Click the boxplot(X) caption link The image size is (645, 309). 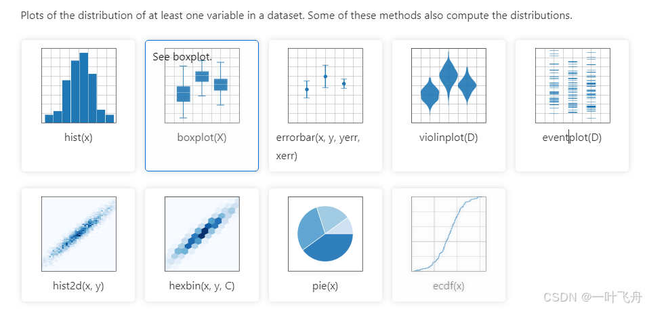[202, 138]
